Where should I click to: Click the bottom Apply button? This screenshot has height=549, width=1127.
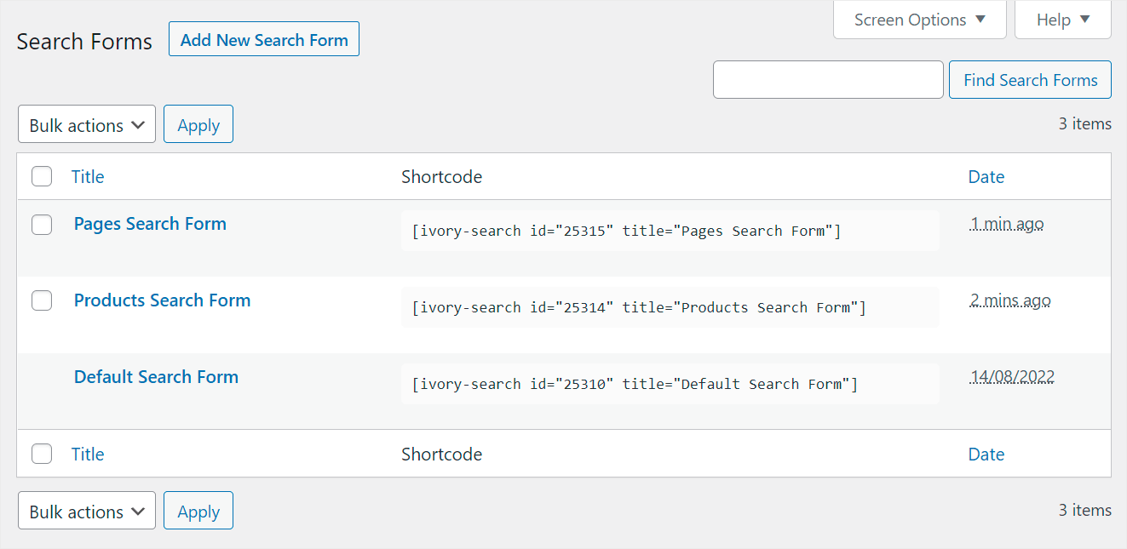[x=198, y=510]
